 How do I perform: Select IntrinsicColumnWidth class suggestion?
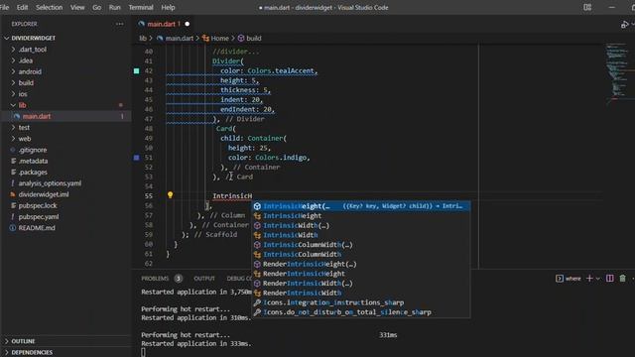(x=361, y=254)
